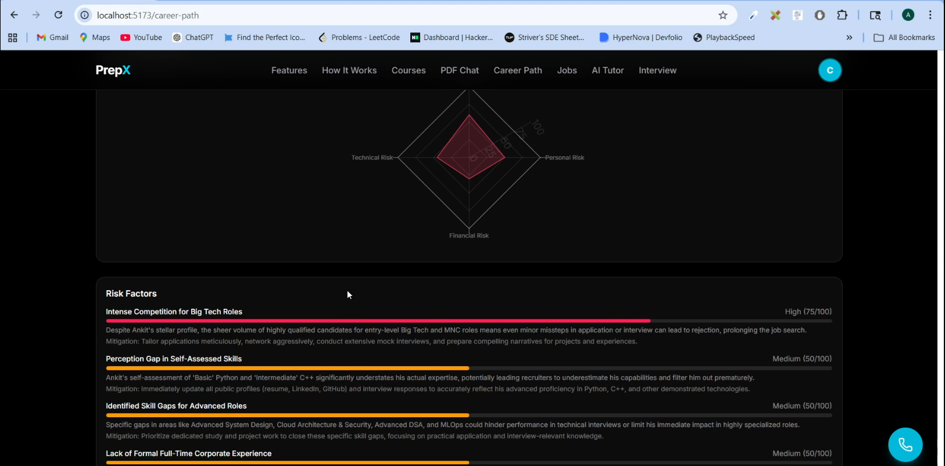Click Lack of Formal Full-Time Corporate Experience
945x466 pixels.
click(x=189, y=453)
